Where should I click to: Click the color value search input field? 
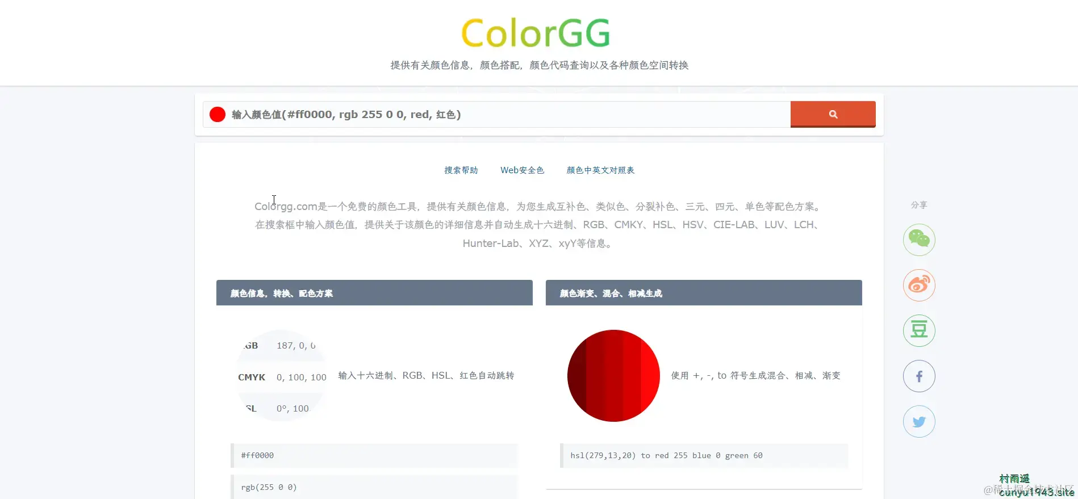click(x=496, y=114)
